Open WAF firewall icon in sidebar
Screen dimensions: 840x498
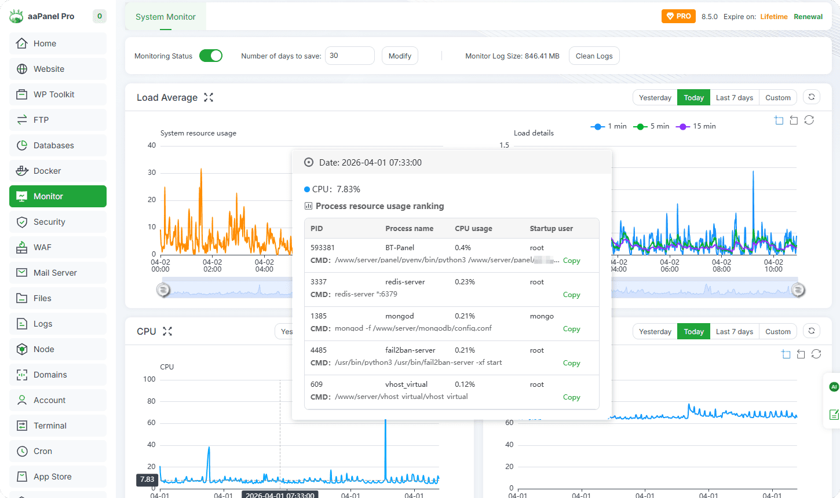coord(22,247)
